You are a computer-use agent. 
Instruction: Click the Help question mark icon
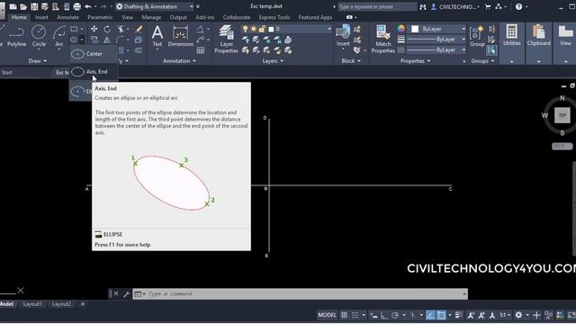coord(518,6)
